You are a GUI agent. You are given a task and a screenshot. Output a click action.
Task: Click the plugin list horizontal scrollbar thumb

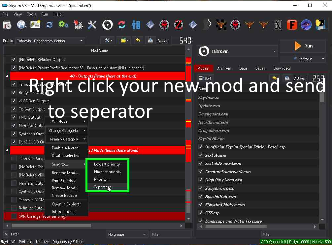(236, 227)
